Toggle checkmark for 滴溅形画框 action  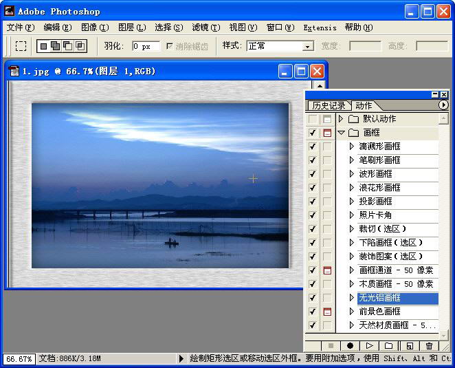[x=313, y=147]
